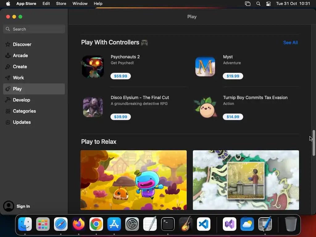316x237 pixels.
Task: Click the 'A groundbreaking detective RPG' subtitle
Action: [139, 104]
